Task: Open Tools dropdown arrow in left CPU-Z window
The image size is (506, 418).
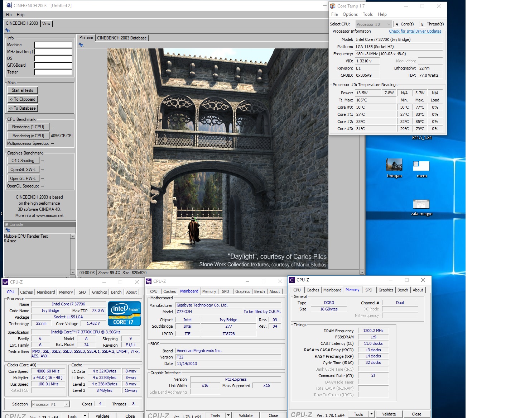Action: pyautogui.click(x=85, y=416)
